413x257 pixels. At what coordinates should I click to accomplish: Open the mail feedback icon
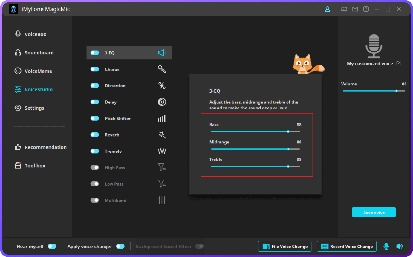click(355, 9)
